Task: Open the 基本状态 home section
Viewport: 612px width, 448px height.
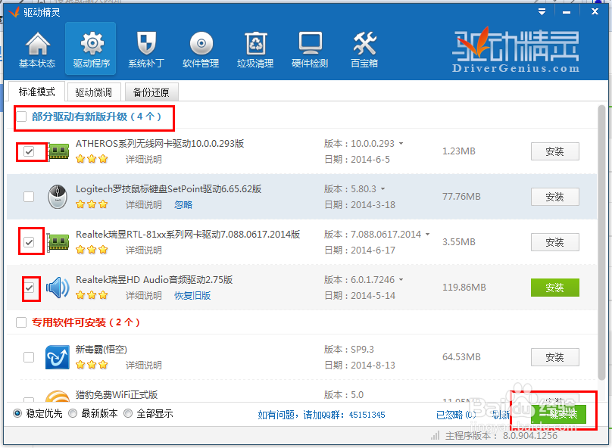Action: (x=37, y=49)
